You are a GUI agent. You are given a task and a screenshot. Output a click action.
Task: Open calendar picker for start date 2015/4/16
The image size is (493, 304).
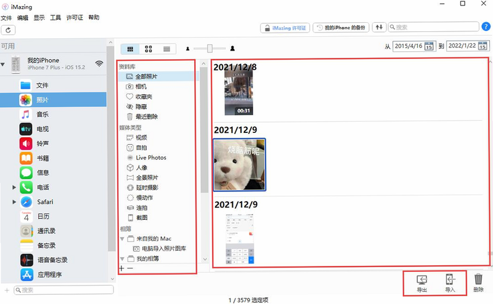click(429, 46)
